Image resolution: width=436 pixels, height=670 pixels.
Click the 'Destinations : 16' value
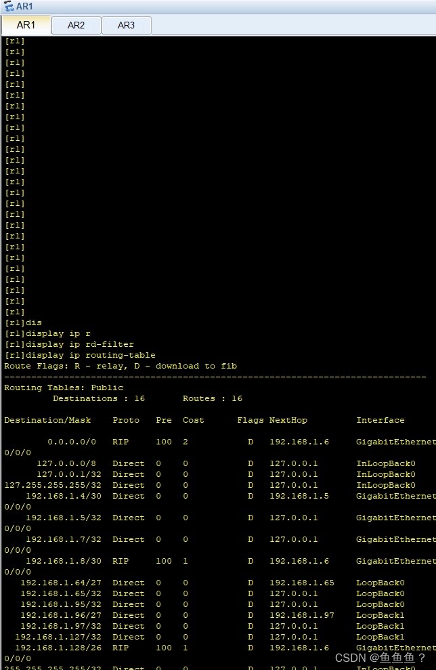pyautogui.click(x=99, y=398)
